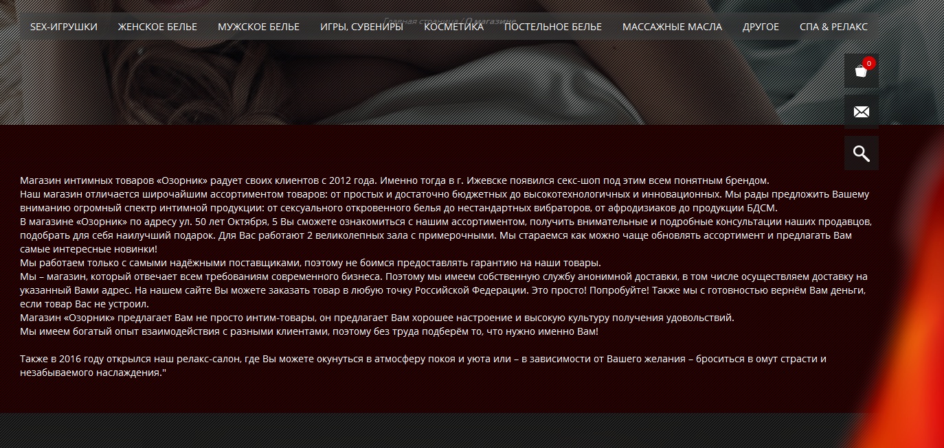Viewport: 944px width, 448px height.
Task: Click the paragraph starting "Также в 2016 году"
Action: 423,366
